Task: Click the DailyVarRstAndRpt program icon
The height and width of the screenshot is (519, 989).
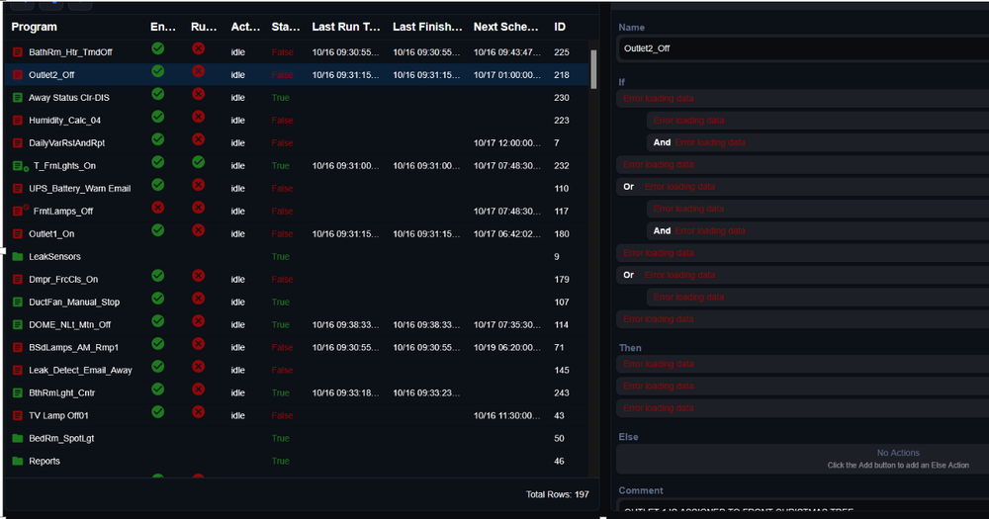Action: click(18, 143)
